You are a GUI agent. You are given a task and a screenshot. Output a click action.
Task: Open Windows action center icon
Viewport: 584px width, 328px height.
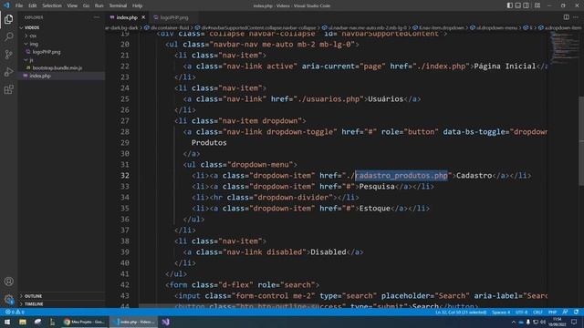(x=574, y=322)
